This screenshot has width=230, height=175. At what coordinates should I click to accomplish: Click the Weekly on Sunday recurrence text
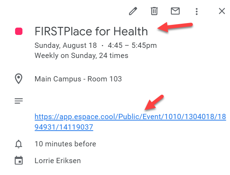[x=81, y=56]
